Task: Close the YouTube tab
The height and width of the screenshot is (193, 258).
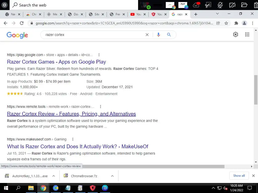Action: pyautogui.click(x=144, y=14)
